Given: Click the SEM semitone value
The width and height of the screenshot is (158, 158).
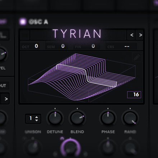Looking at the screenshot, I should click(x=63, y=46).
